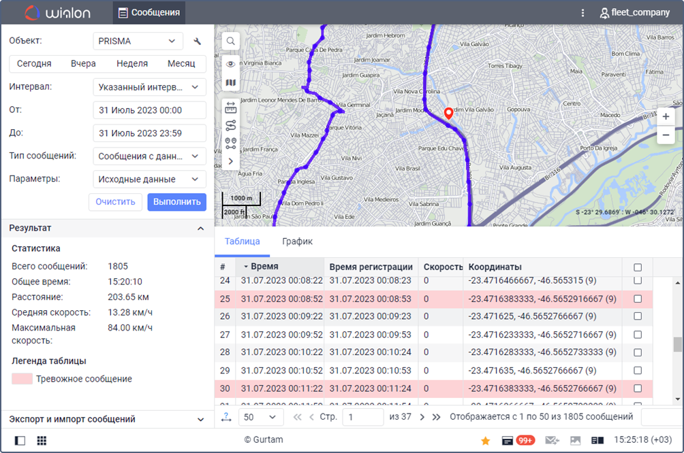
Task: Open notifications with 99+ badge
Action: [518, 441]
